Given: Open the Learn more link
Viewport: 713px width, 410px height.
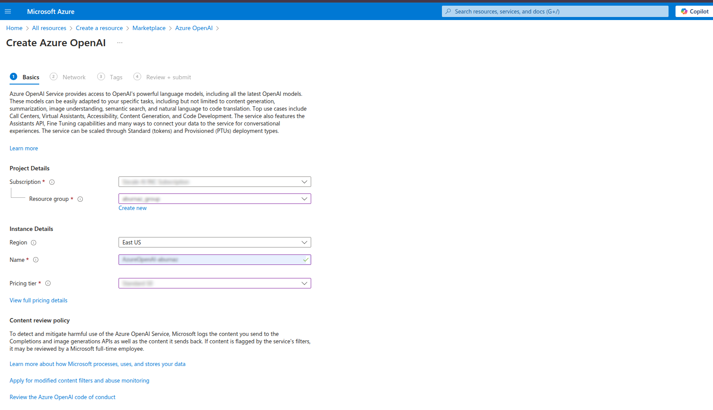Looking at the screenshot, I should [24, 148].
